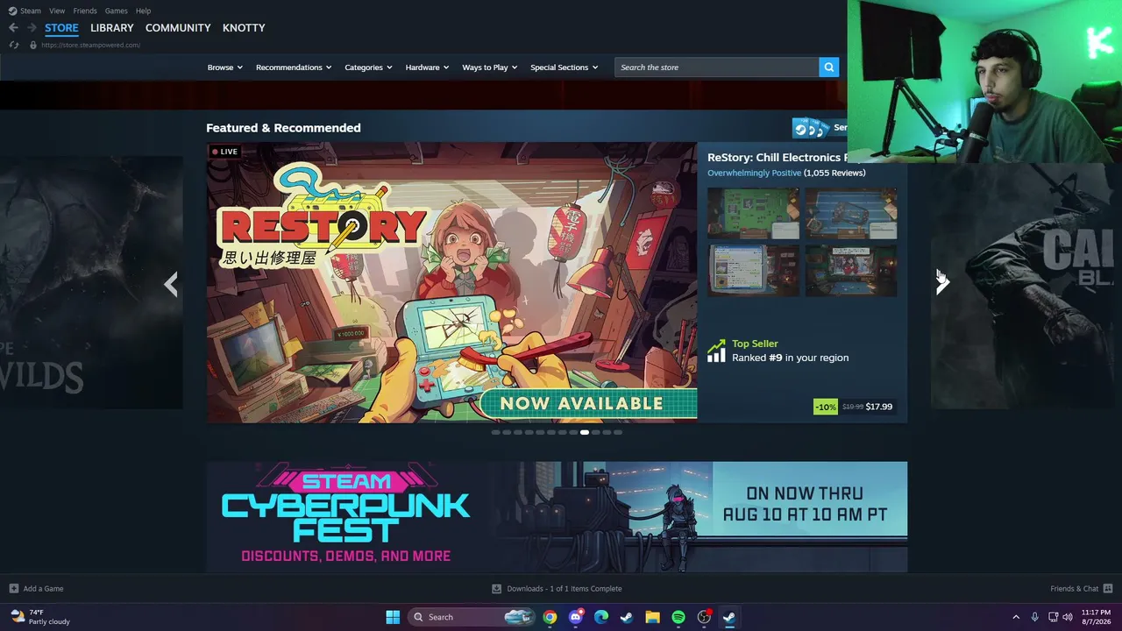Open the ReStory: Chill Electronics title

pyautogui.click(x=778, y=158)
